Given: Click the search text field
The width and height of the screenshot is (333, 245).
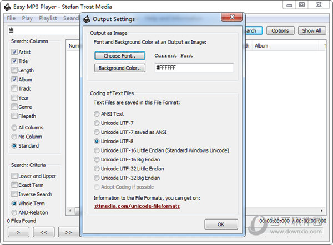Looking at the screenshot, I should (x=44, y=30).
